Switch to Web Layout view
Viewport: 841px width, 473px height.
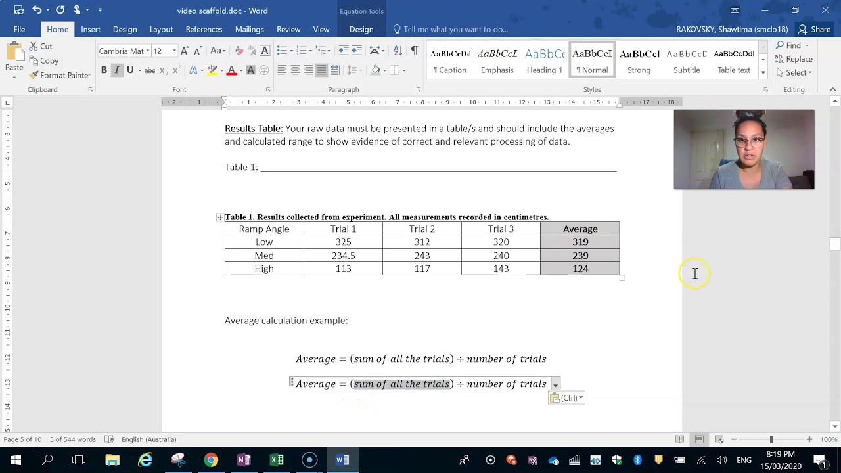tap(719, 439)
